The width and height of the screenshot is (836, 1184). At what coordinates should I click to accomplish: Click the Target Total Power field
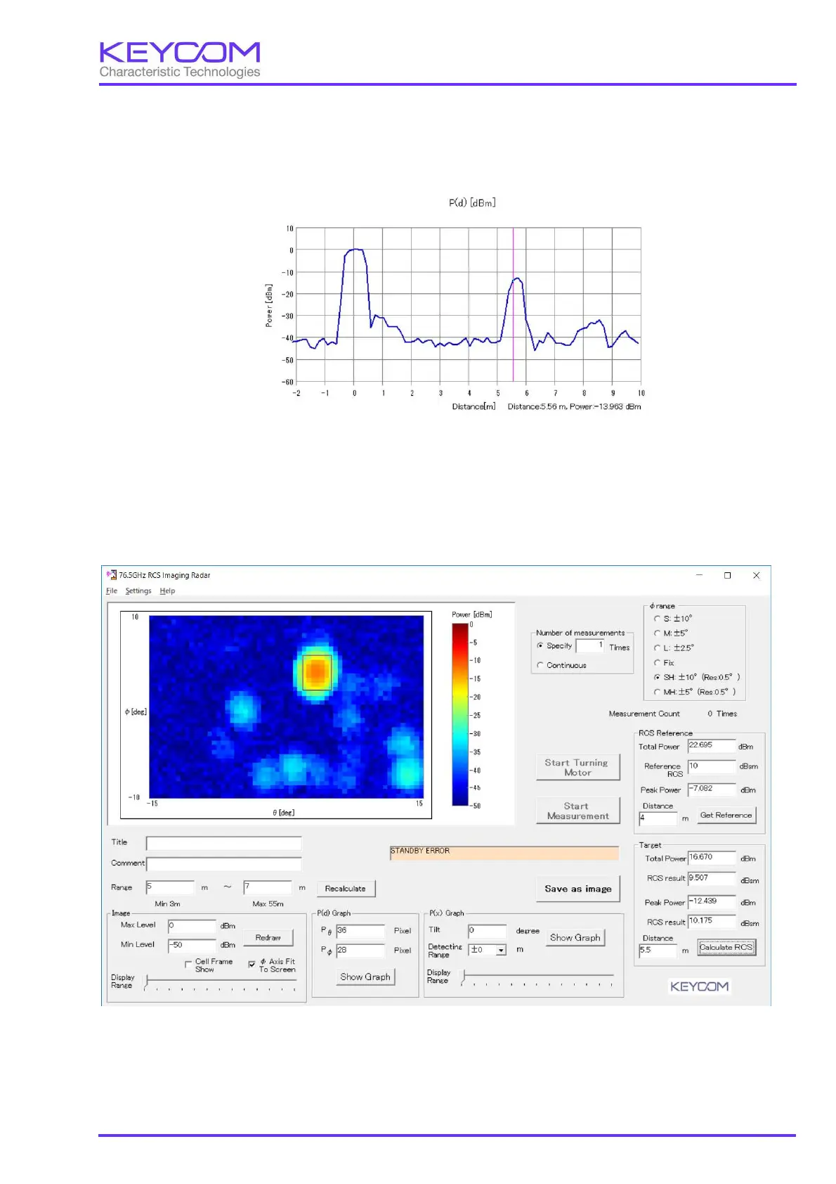(712, 858)
